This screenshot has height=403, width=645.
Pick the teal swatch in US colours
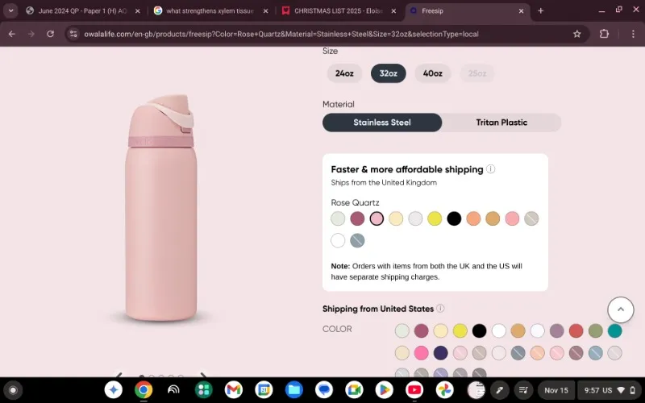tap(614, 330)
